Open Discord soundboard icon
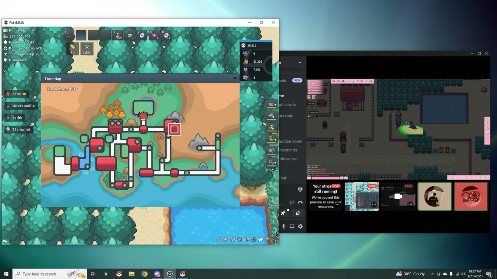This screenshot has width=497, height=279. [298, 213]
